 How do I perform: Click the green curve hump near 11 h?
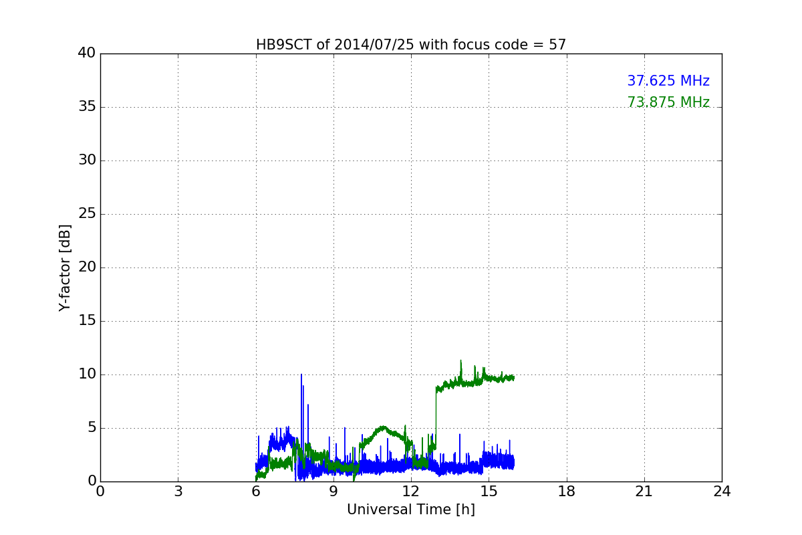click(383, 430)
